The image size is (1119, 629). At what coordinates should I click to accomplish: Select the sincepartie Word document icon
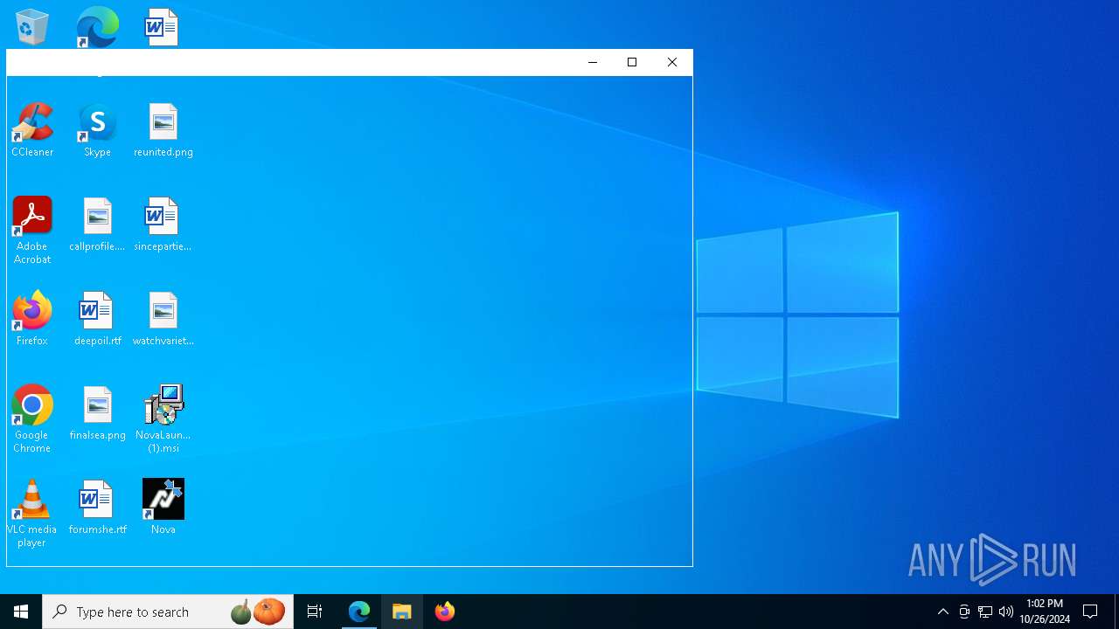pyautogui.click(x=163, y=224)
